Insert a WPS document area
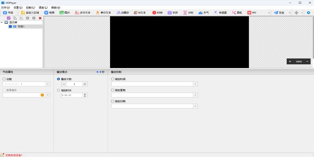 [x=252, y=13]
